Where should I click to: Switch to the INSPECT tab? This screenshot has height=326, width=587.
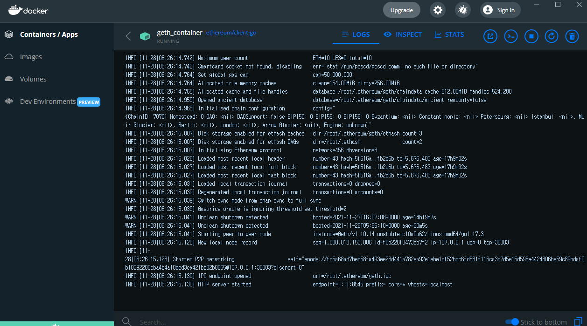[x=403, y=34]
